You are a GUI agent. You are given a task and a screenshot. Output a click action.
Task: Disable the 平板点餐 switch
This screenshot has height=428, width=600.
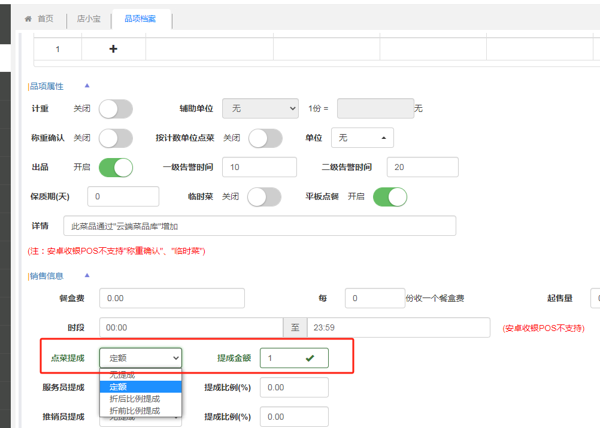tap(390, 197)
